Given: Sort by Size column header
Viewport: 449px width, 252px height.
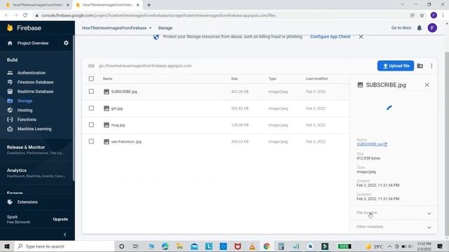Looking at the screenshot, I should coord(234,78).
